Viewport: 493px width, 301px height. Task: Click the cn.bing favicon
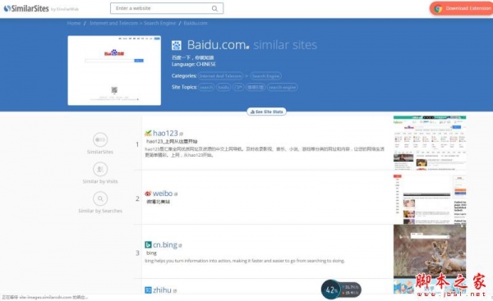(x=148, y=244)
